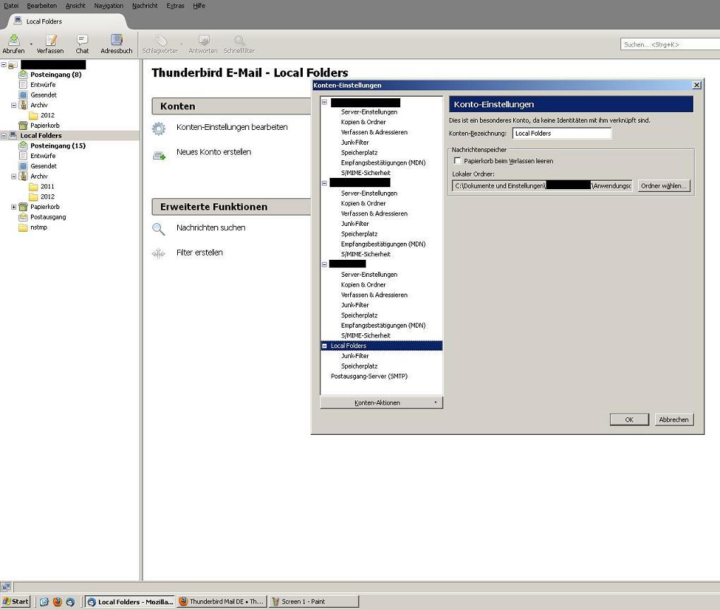Click the Konten-Bezeichnung text field
This screenshot has width=720, height=610.
click(x=561, y=133)
